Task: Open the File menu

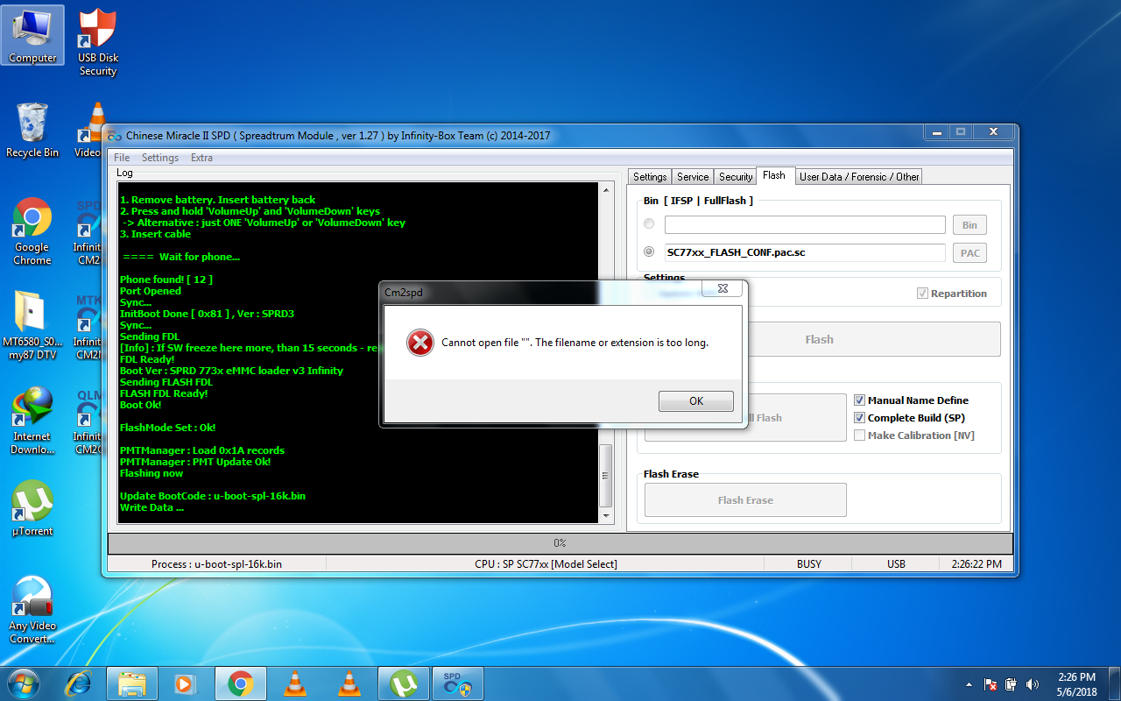Action: [x=122, y=158]
